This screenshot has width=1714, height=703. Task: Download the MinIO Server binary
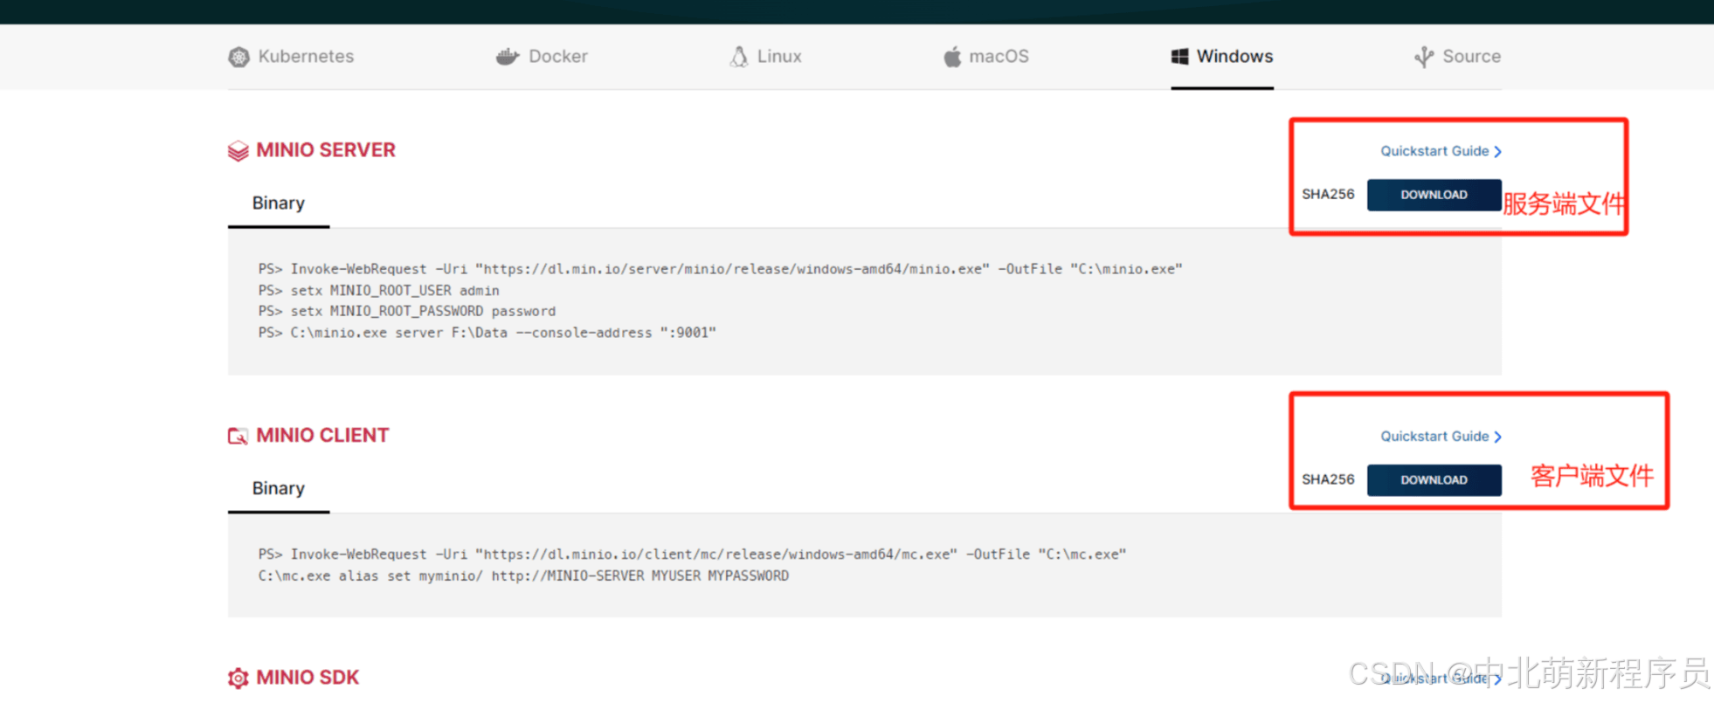pyautogui.click(x=1434, y=195)
